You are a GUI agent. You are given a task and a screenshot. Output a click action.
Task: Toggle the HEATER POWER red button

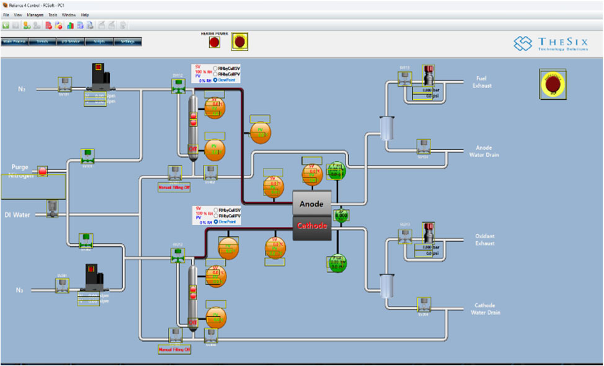tap(215, 42)
